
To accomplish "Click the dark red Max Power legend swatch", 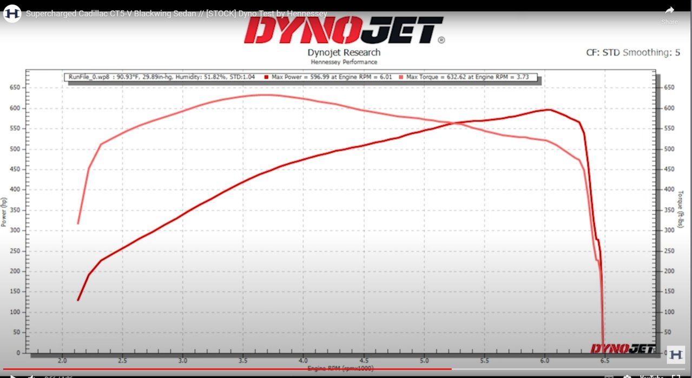I will pyautogui.click(x=267, y=77).
